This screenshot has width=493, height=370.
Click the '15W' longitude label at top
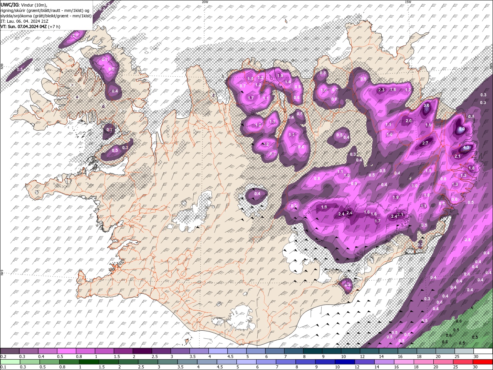[x=408, y=2]
